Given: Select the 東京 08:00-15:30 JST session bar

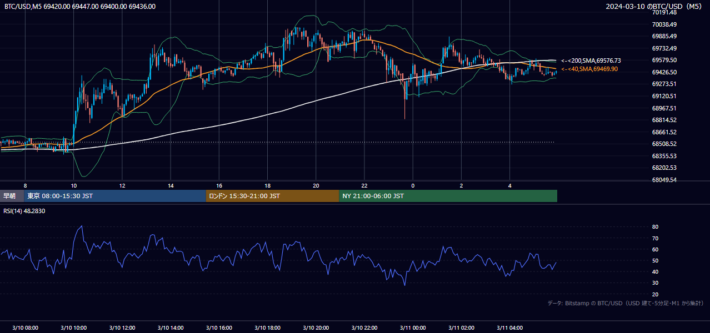Looking at the screenshot, I should click(x=115, y=196).
